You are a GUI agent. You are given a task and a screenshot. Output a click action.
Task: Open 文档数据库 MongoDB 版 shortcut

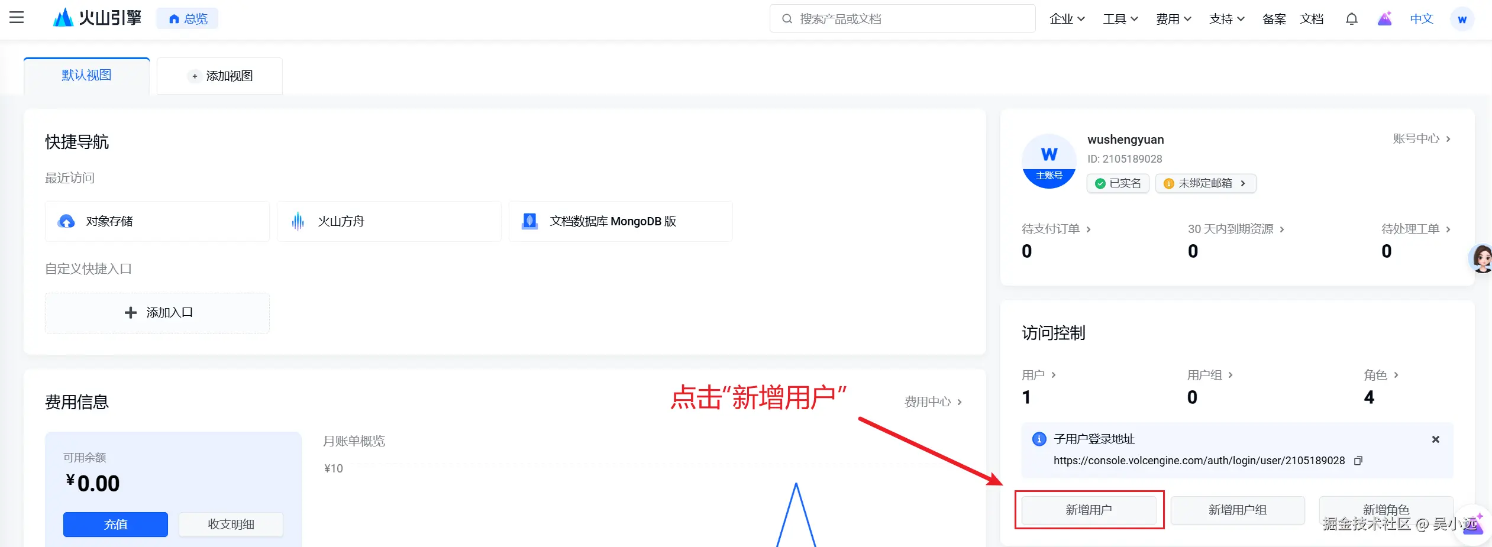621,221
